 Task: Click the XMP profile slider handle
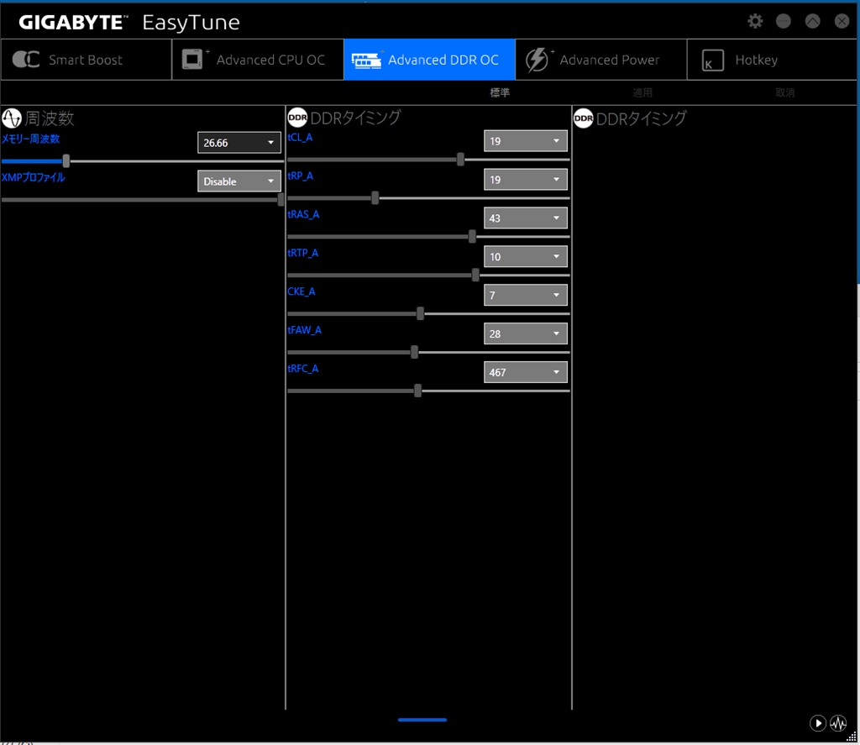(281, 199)
